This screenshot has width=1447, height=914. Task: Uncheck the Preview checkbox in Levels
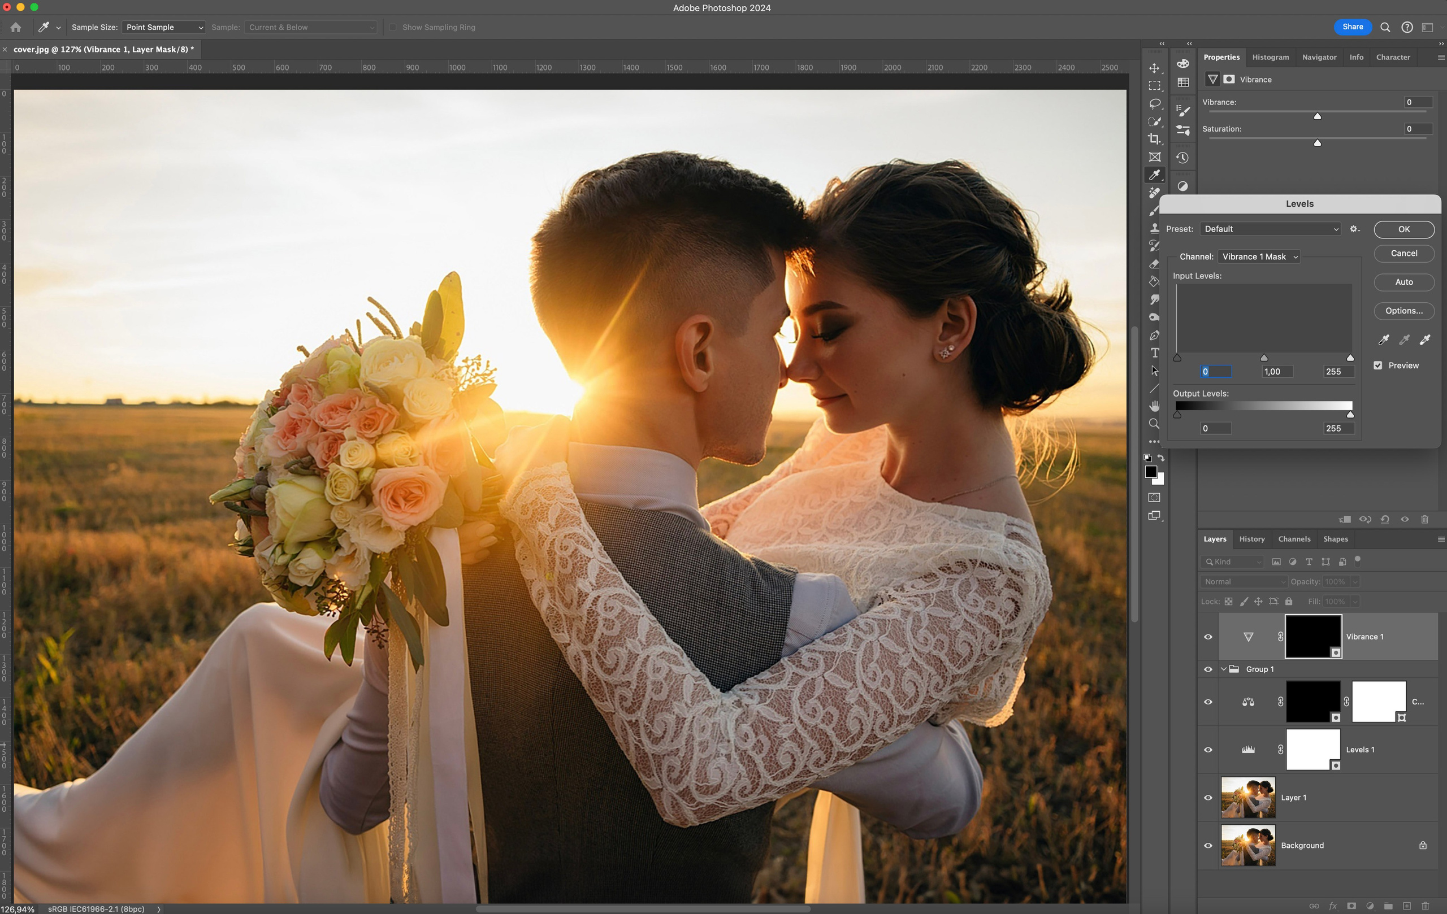tap(1378, 365)
